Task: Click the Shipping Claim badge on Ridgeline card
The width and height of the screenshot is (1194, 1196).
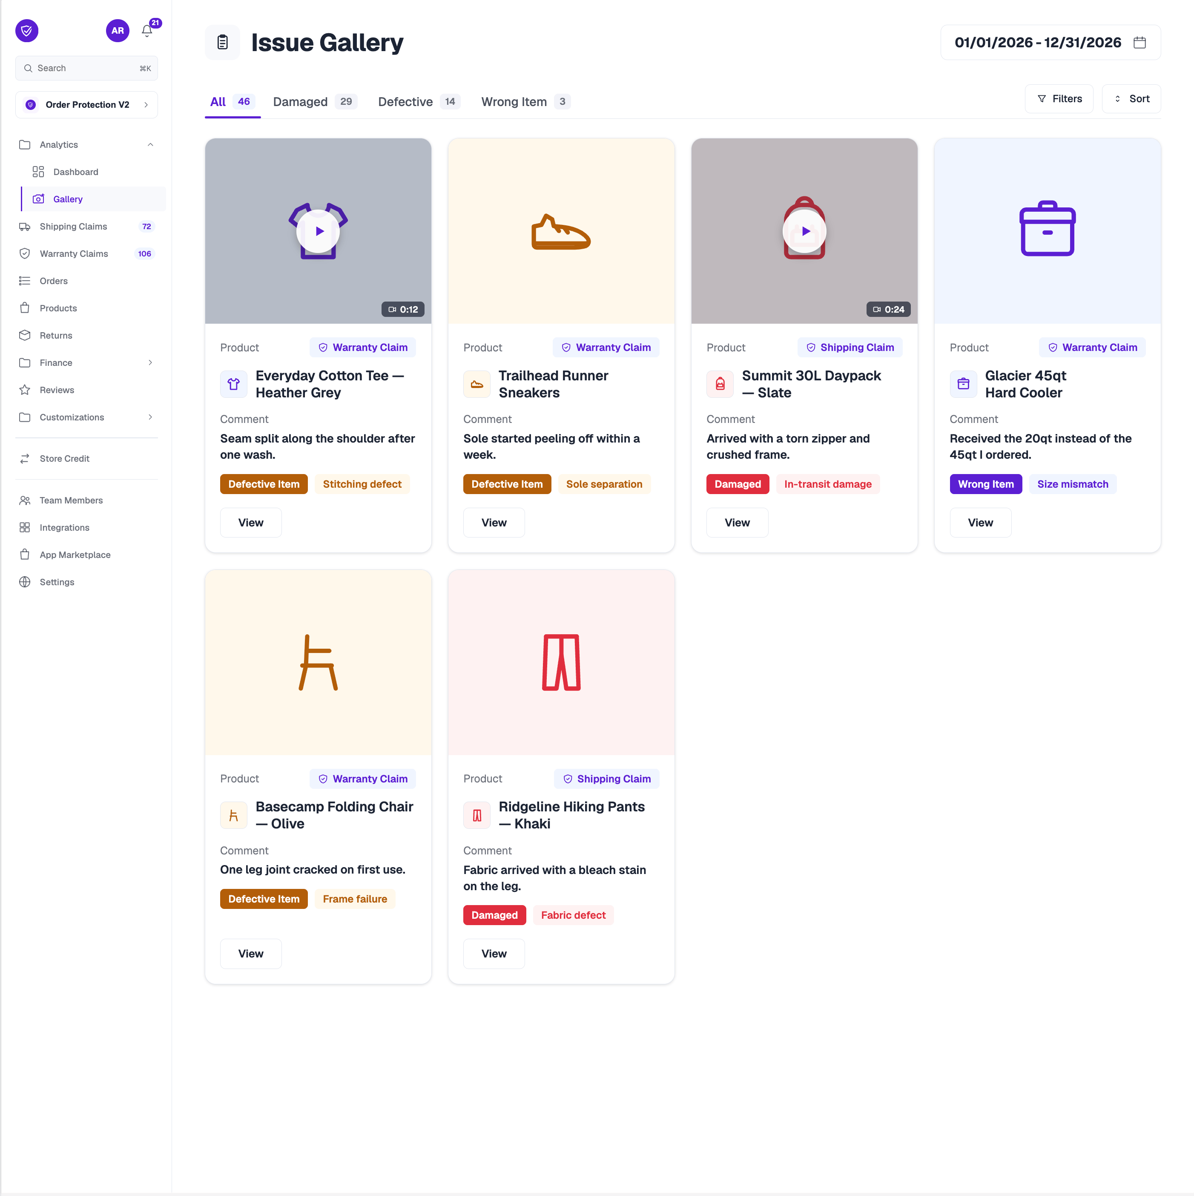Action: pos(607,778)
